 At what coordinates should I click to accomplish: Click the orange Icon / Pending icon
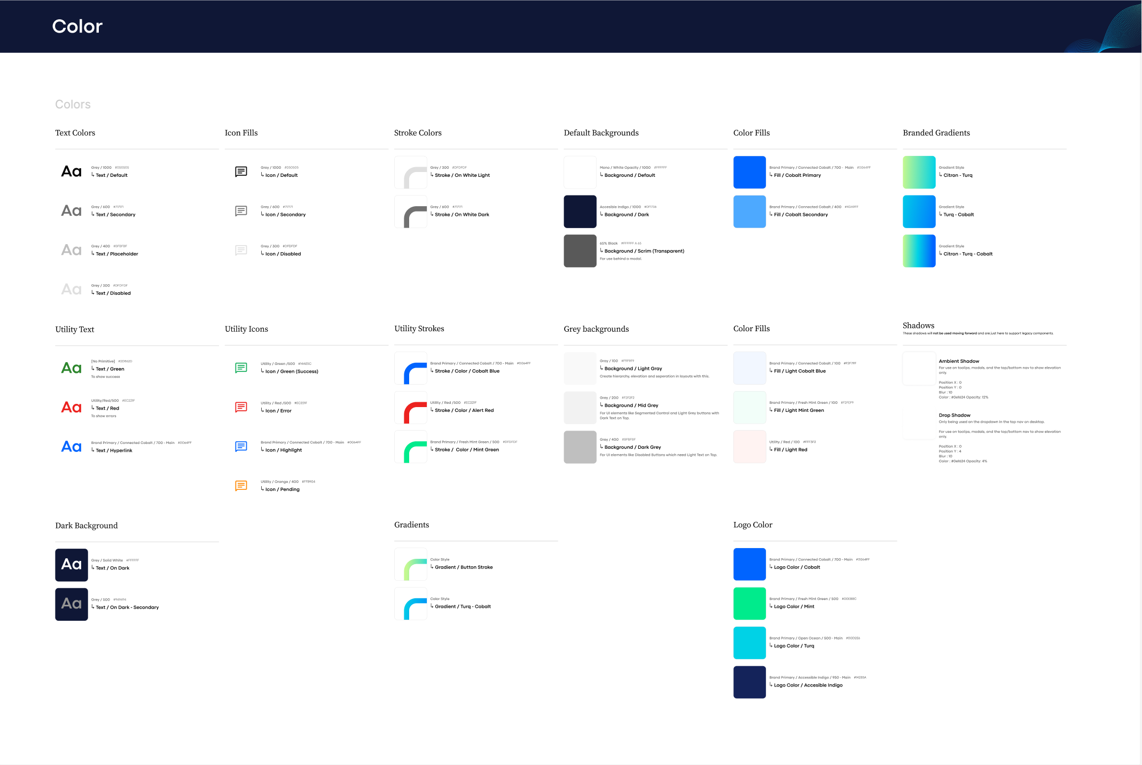click(x=241, y=486)
